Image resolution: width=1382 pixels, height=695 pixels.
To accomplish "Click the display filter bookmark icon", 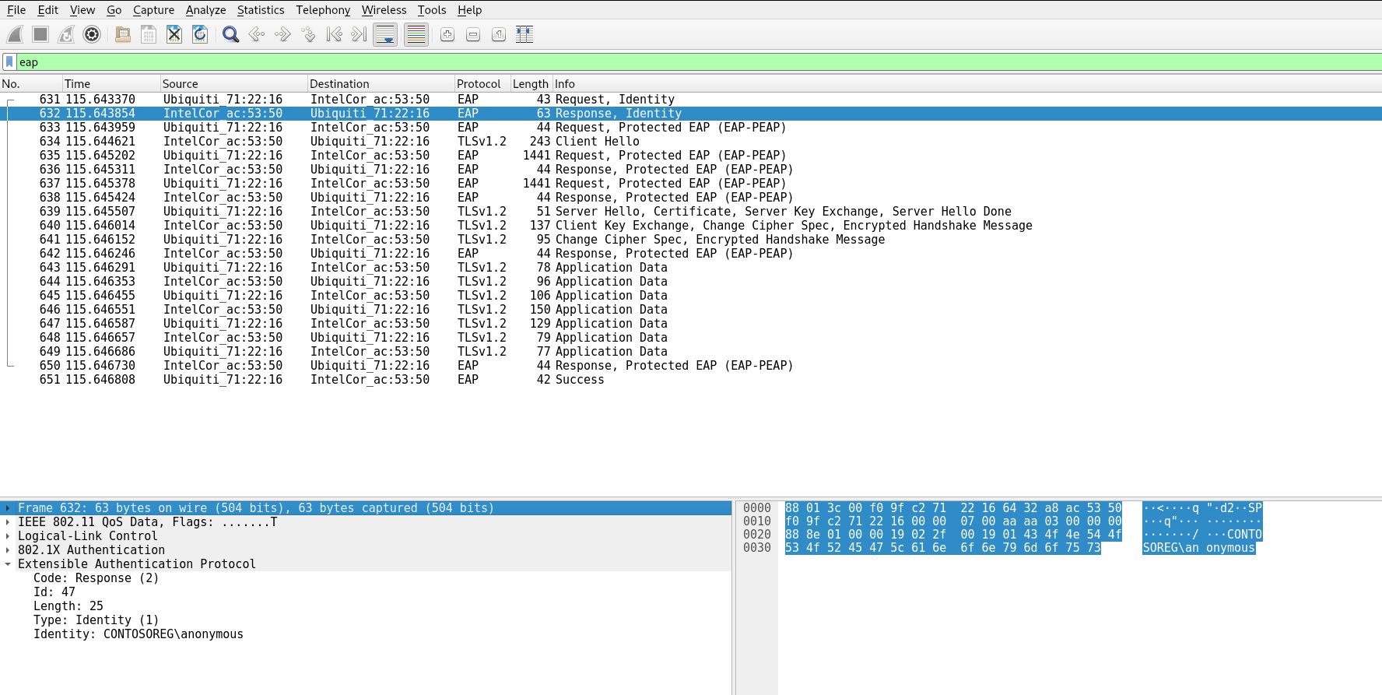I will [9, 62].
